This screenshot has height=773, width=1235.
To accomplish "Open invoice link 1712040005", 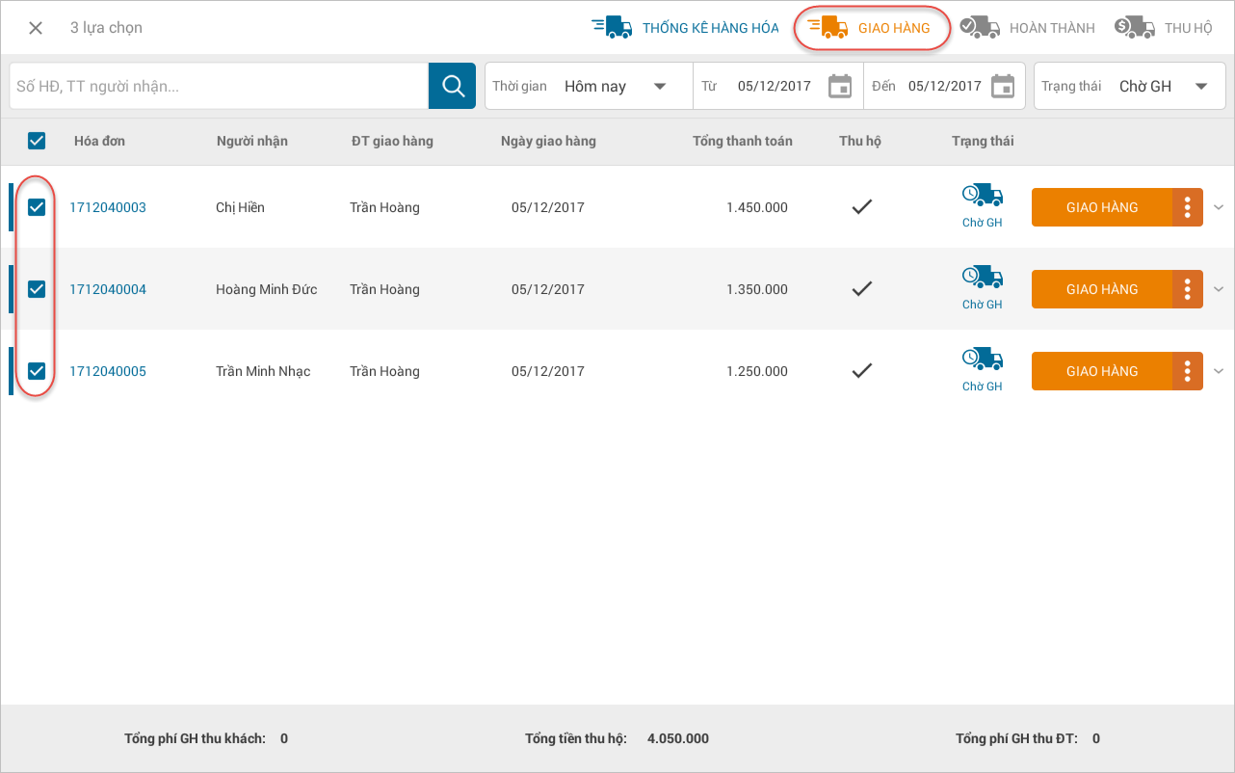I will click(x=108, y=371).
